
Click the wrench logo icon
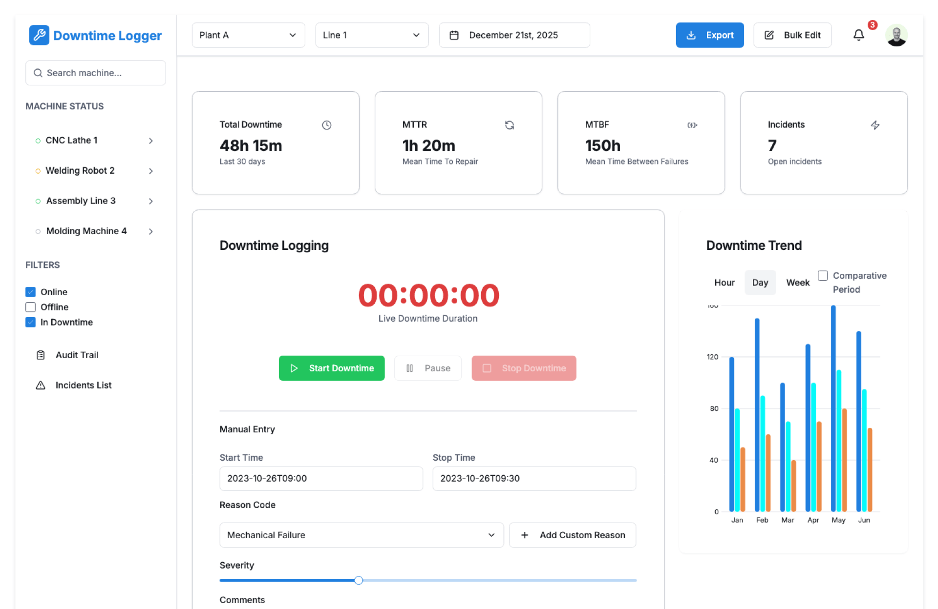click(39, 35)
